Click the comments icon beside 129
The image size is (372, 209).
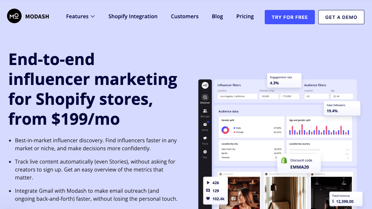pyautogui.click(x=208, y=190)
